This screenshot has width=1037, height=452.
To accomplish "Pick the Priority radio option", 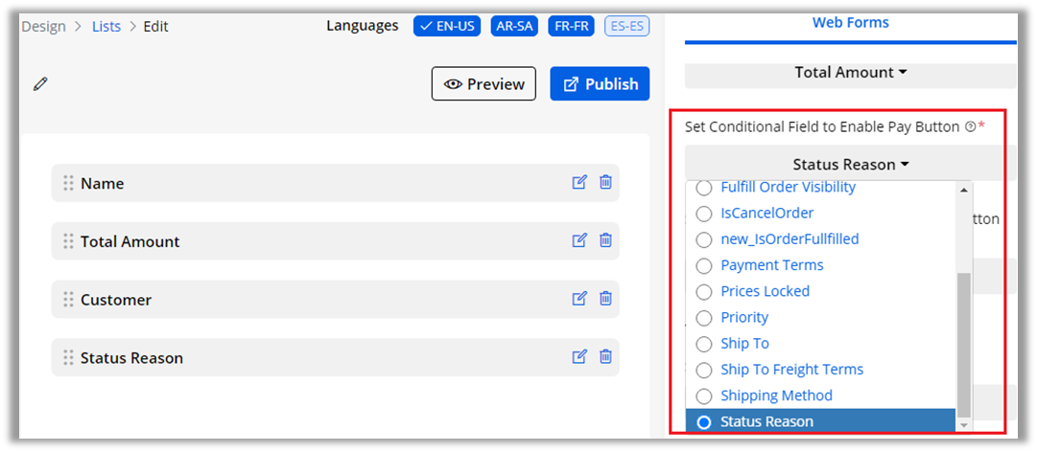I will pyautogui.click(x=704, y=317).
